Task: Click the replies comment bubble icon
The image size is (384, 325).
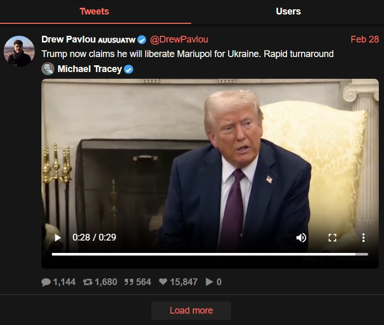Action: [x=46, y=282]
